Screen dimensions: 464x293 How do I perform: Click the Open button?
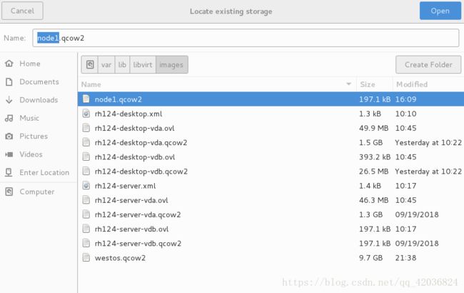pyautogui.click(x=440, y=11)
